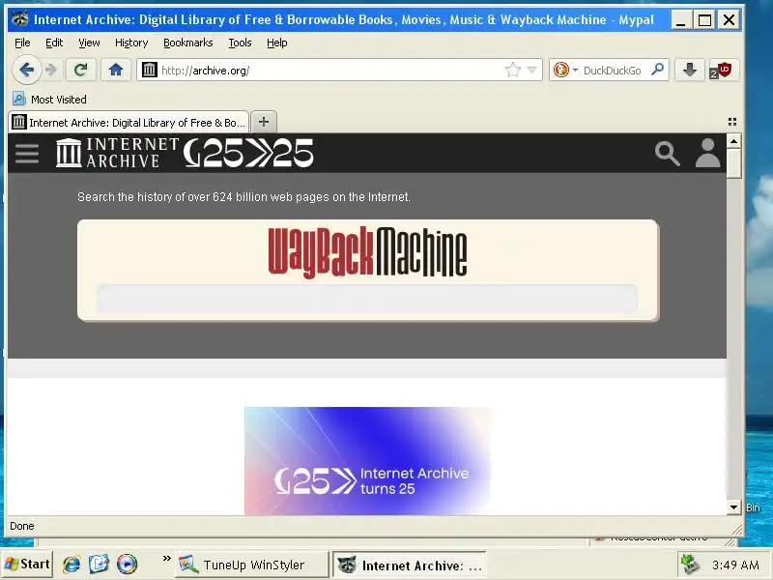Bookmark this page with the star icon
The height and width of the screenshot is (580, 773).
tap(513, 70)
